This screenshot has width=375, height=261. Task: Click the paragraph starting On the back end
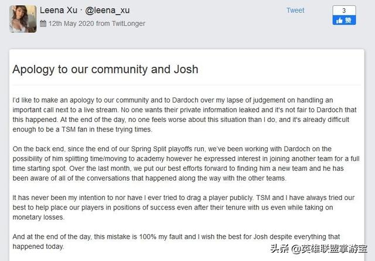point(186,164)
